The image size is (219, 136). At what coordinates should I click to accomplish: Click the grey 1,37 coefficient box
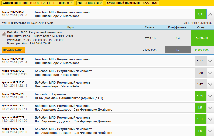coord(200,61)
